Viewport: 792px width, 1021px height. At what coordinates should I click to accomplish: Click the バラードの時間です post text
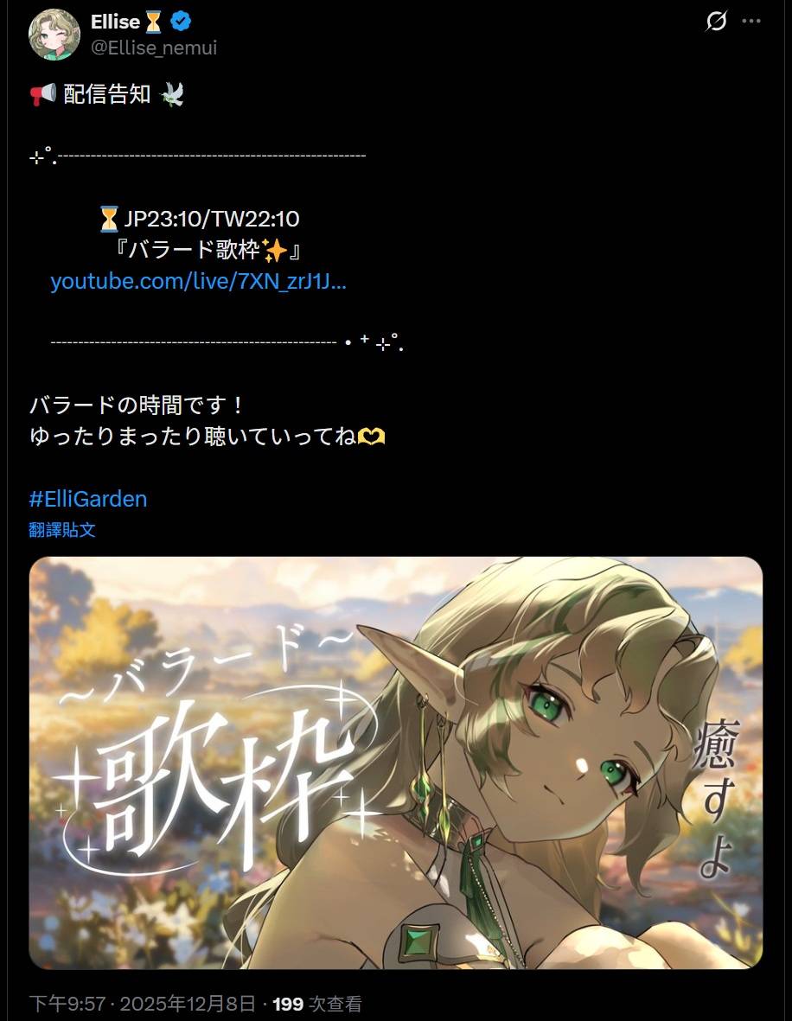tap(137, 405)
